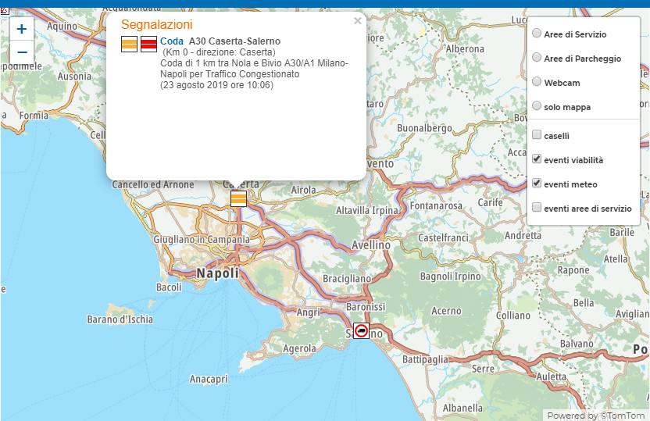Click the no-entry traffic sign at Salerno

(361, 330)
